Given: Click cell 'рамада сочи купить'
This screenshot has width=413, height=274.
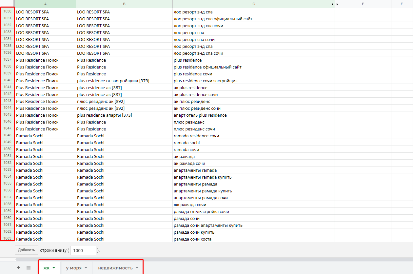Looking at the screenshot, I should 254,232.
